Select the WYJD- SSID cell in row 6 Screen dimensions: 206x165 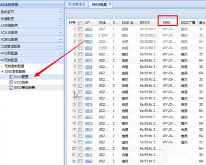(169, 60)
